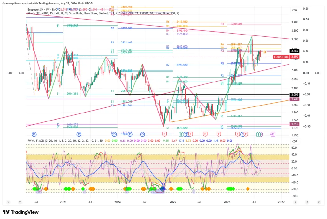Click the 3,400 tick on the price axis

coord(295,22)
